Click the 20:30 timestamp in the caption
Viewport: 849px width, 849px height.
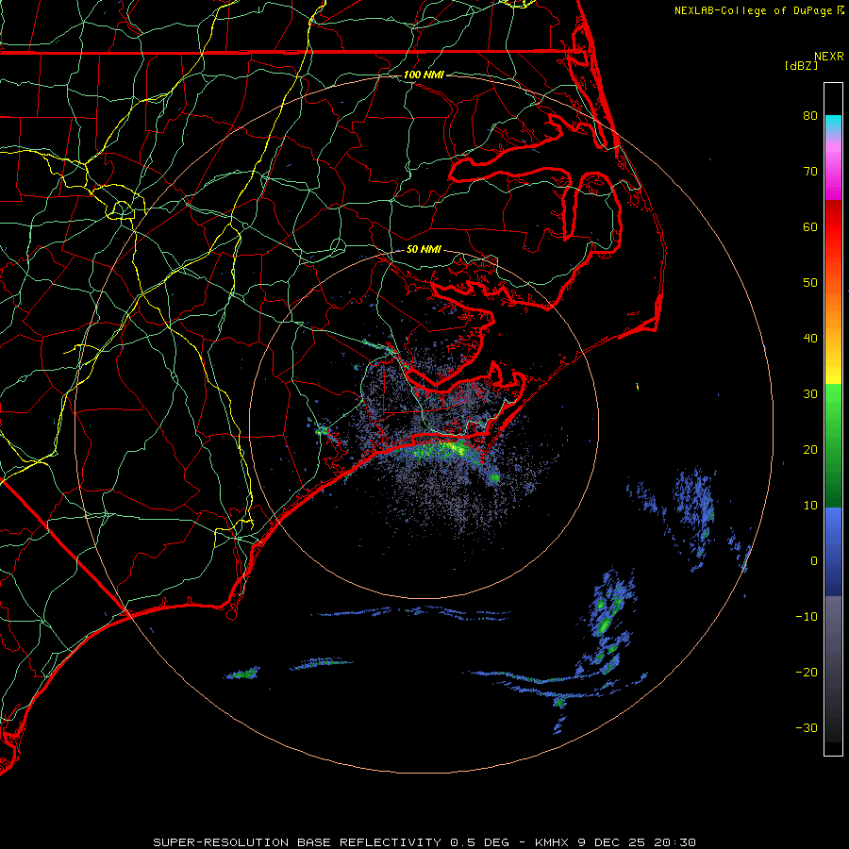point(674,842)
